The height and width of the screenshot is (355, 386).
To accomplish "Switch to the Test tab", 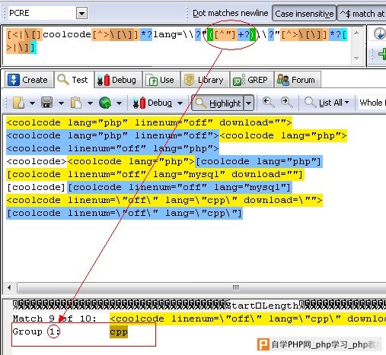I will tap(74, 80).
